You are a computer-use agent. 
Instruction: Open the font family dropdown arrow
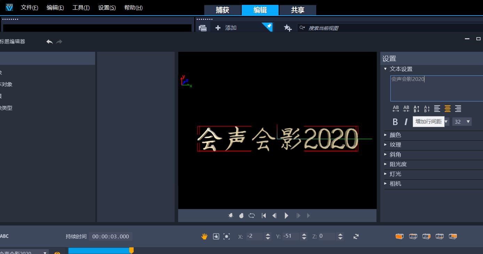coord(446,122)
